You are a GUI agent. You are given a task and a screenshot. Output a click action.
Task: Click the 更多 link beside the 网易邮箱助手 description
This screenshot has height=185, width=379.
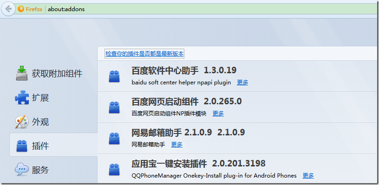(x=176, y=145)
